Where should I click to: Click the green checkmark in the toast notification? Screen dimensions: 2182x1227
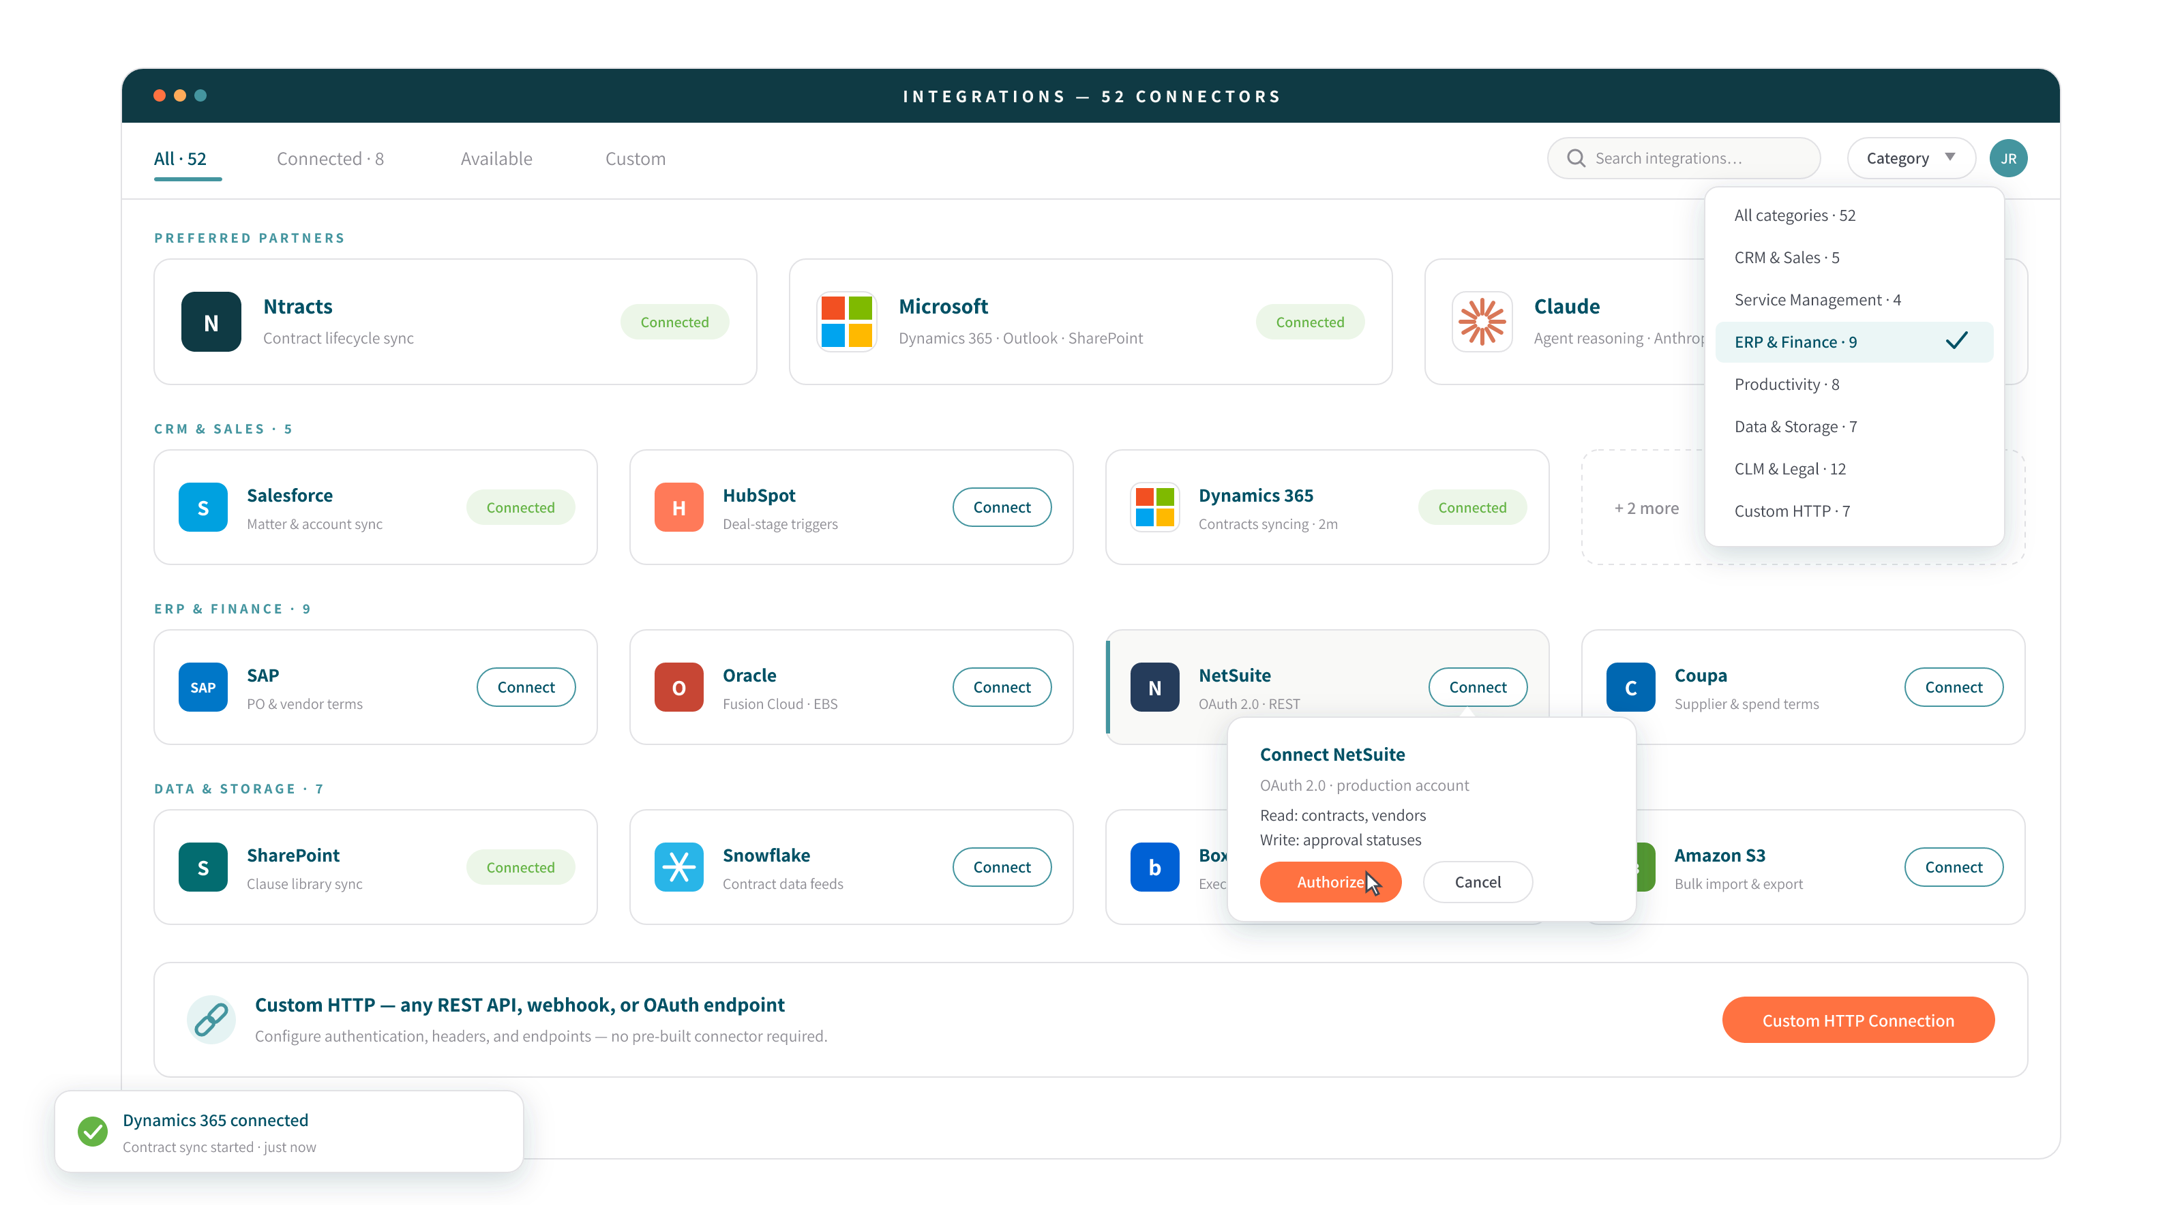[92, 1132]
